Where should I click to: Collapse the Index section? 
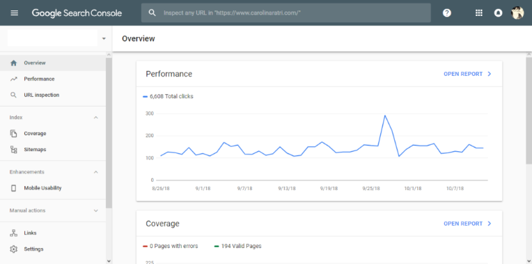(x=95, y=118)
